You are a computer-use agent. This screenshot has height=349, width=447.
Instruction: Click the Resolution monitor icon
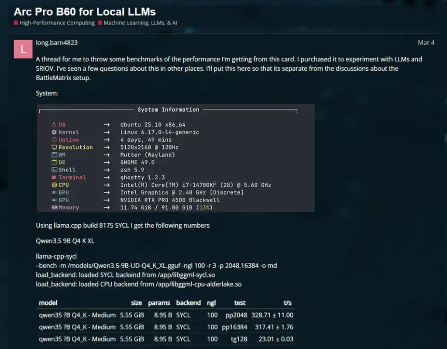pyautogui.click(x=54, y=147)
